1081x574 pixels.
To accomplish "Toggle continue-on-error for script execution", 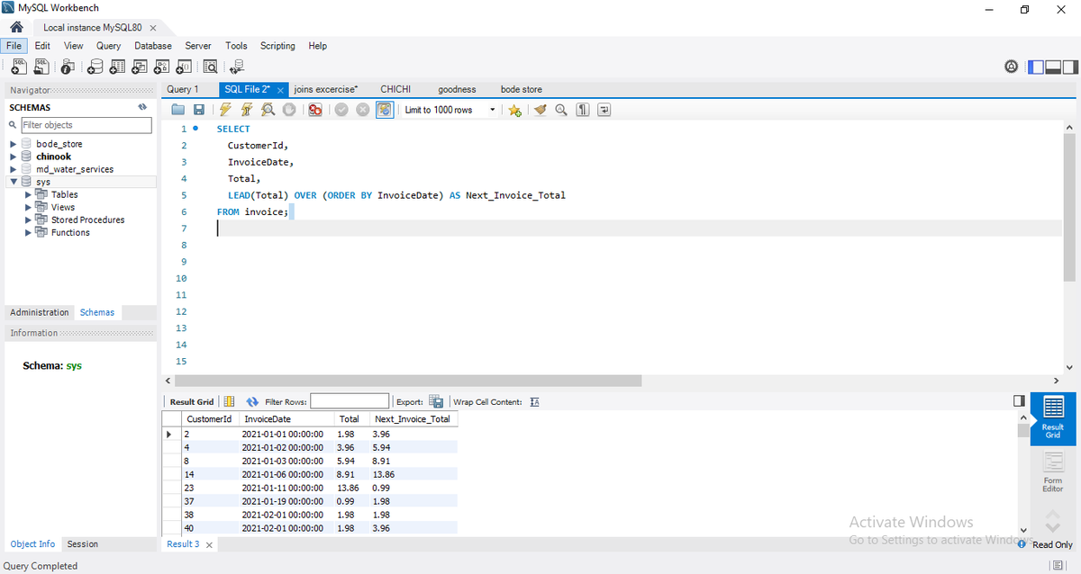I will (315, 110).
